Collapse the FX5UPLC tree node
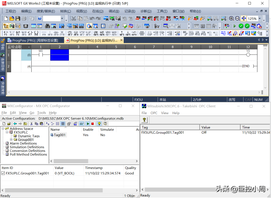 pos(7,132)
